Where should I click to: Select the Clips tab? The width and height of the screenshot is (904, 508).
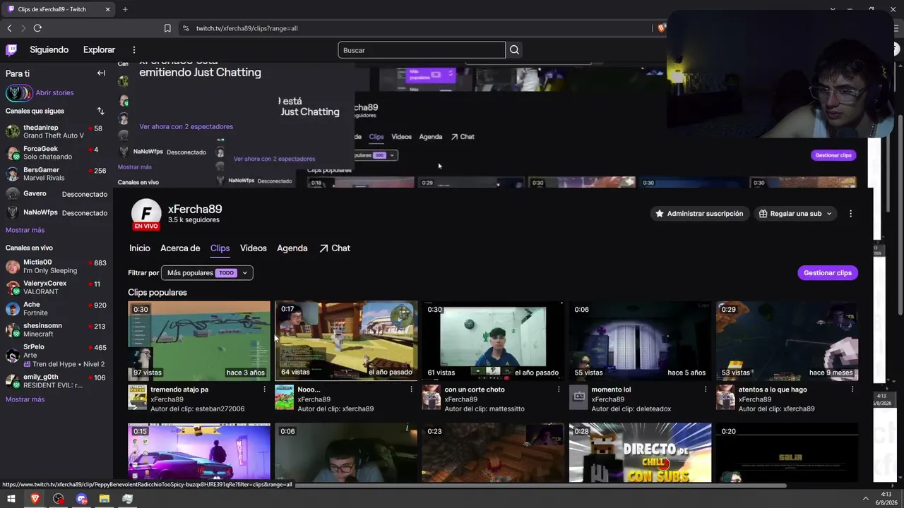click(220, 248)
